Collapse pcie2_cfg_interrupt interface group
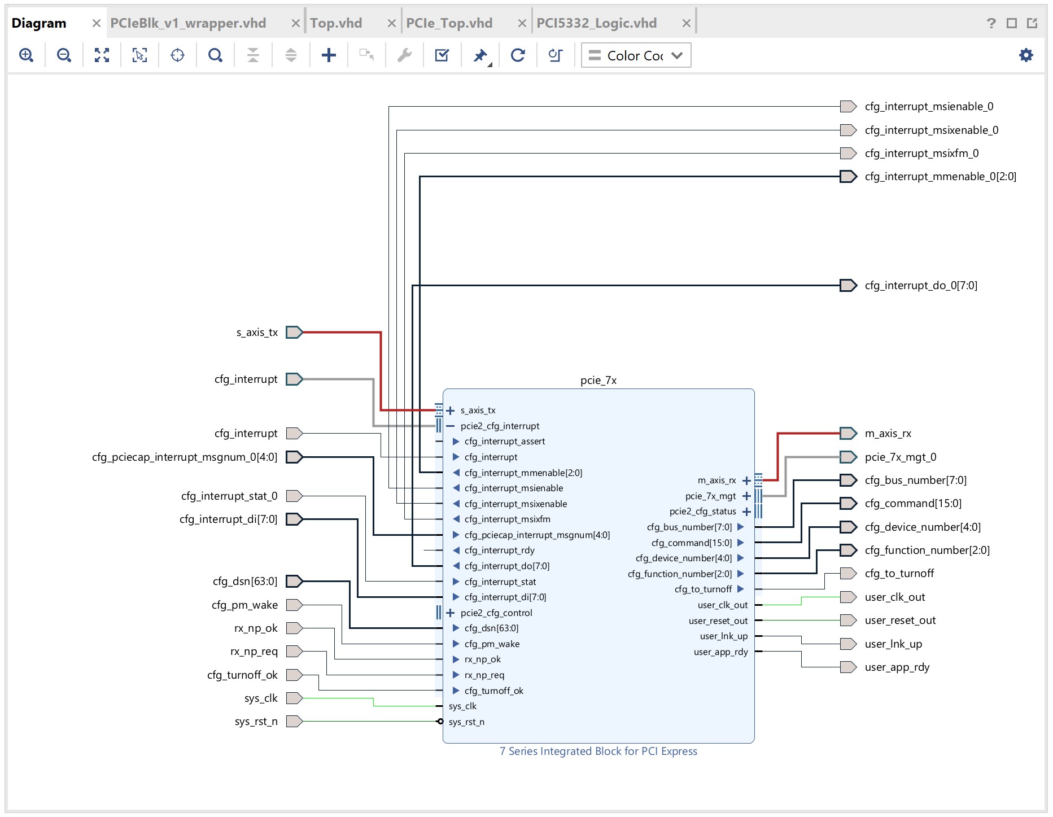 tap(450, 426)
